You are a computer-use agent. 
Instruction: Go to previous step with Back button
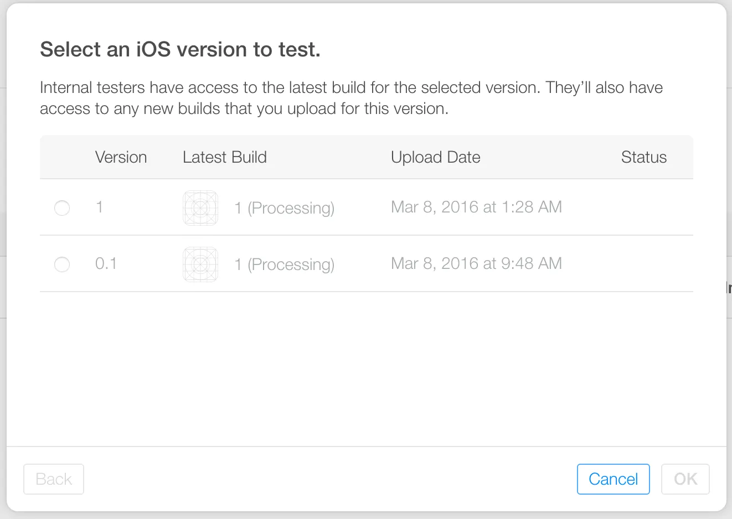(54, 479)
